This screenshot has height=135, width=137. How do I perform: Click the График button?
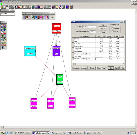coord(103,32)
